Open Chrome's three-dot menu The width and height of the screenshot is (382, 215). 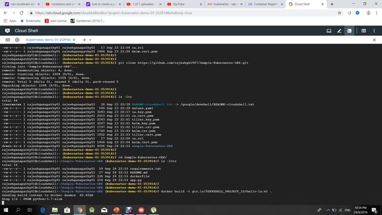point(377,13)
